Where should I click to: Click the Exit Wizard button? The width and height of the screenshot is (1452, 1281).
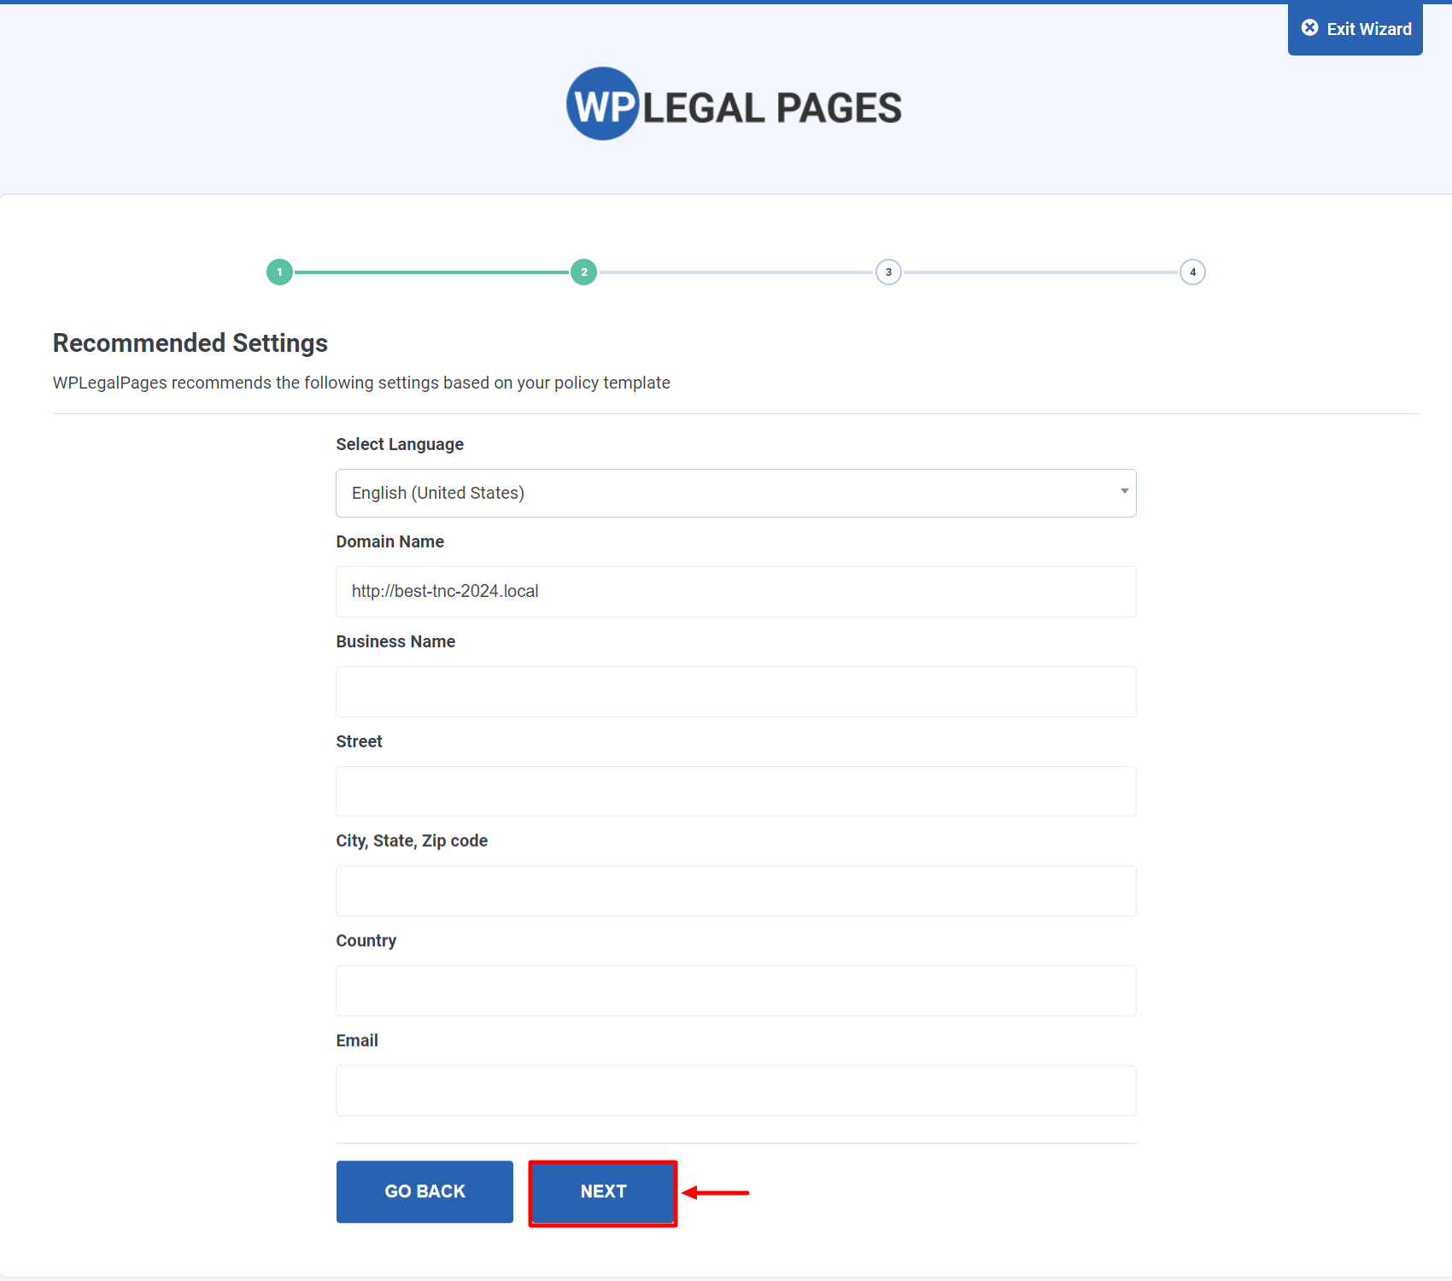1355,28
